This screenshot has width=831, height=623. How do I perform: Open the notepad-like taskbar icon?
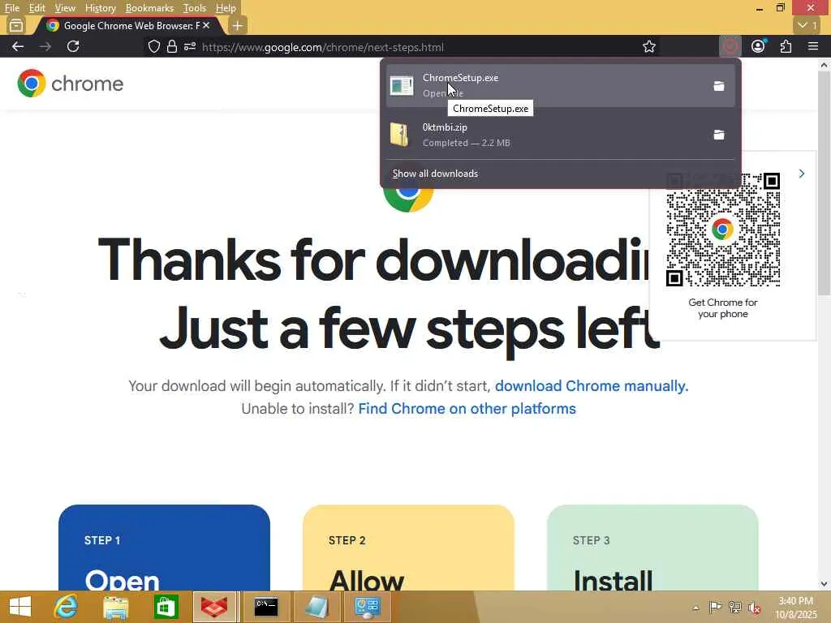click(317, 607)
